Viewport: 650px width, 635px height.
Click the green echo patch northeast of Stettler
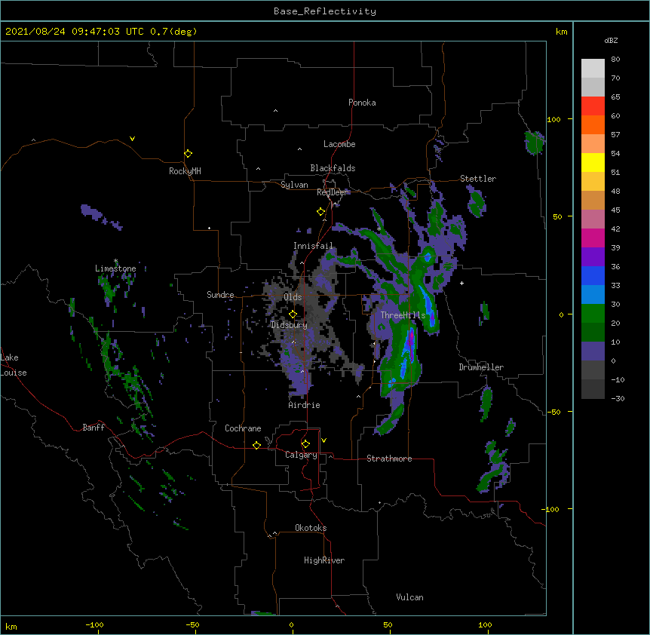535,143
